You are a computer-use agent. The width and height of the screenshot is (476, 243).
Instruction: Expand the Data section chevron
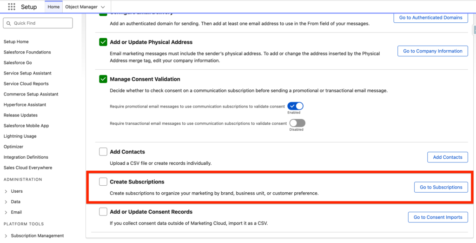coord(6,202)
